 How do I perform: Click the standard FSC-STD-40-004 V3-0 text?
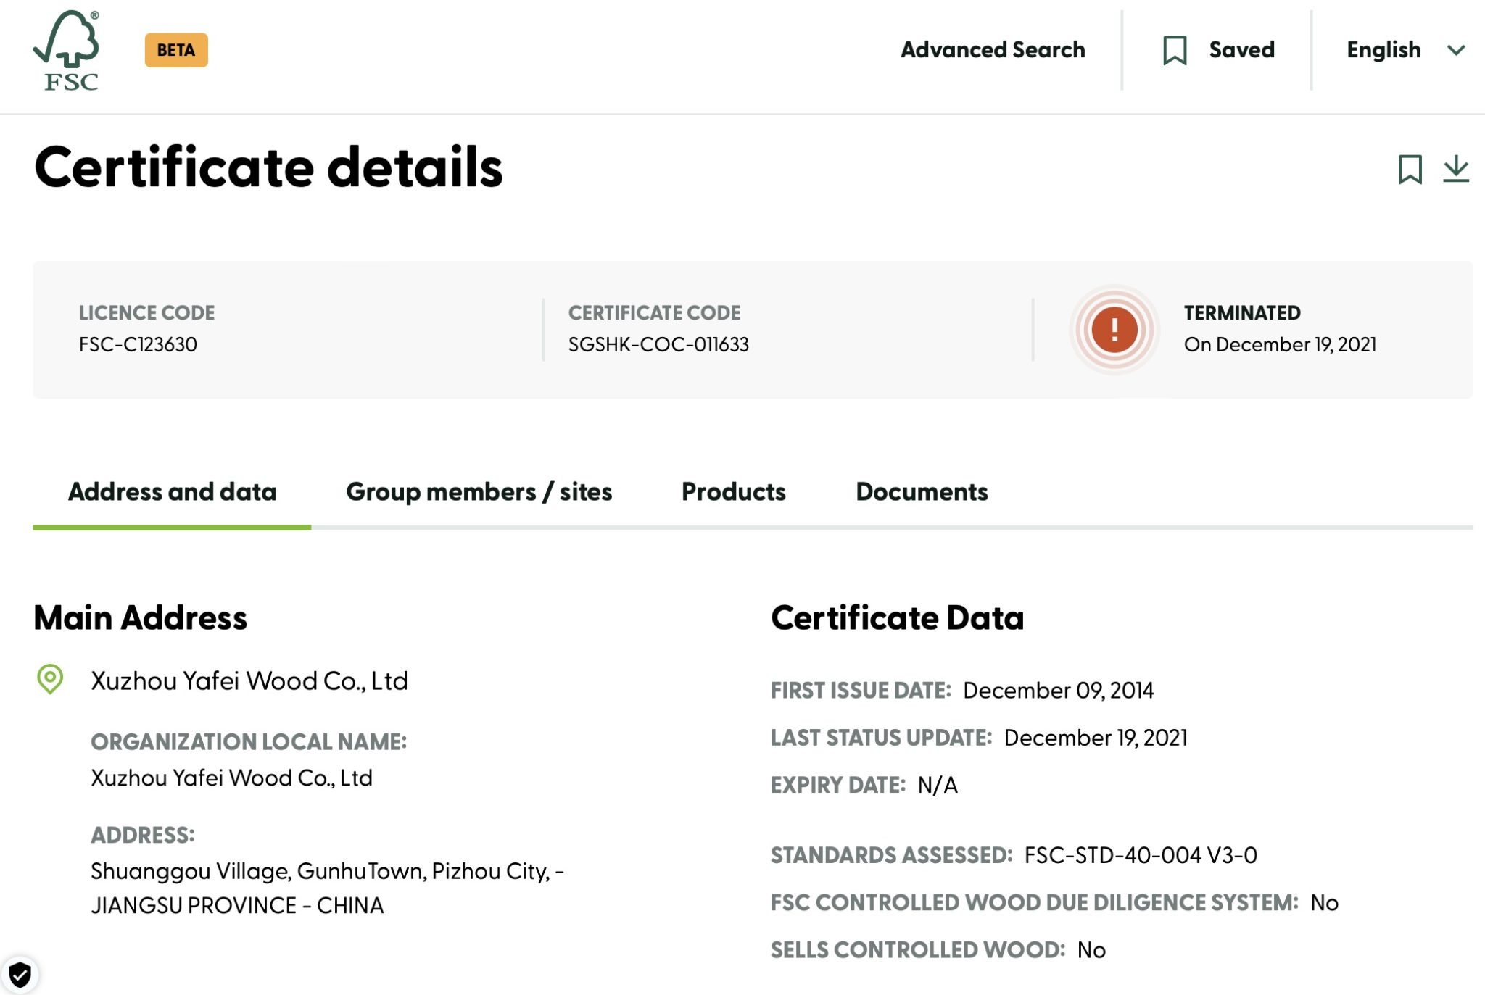point(1140,855)
